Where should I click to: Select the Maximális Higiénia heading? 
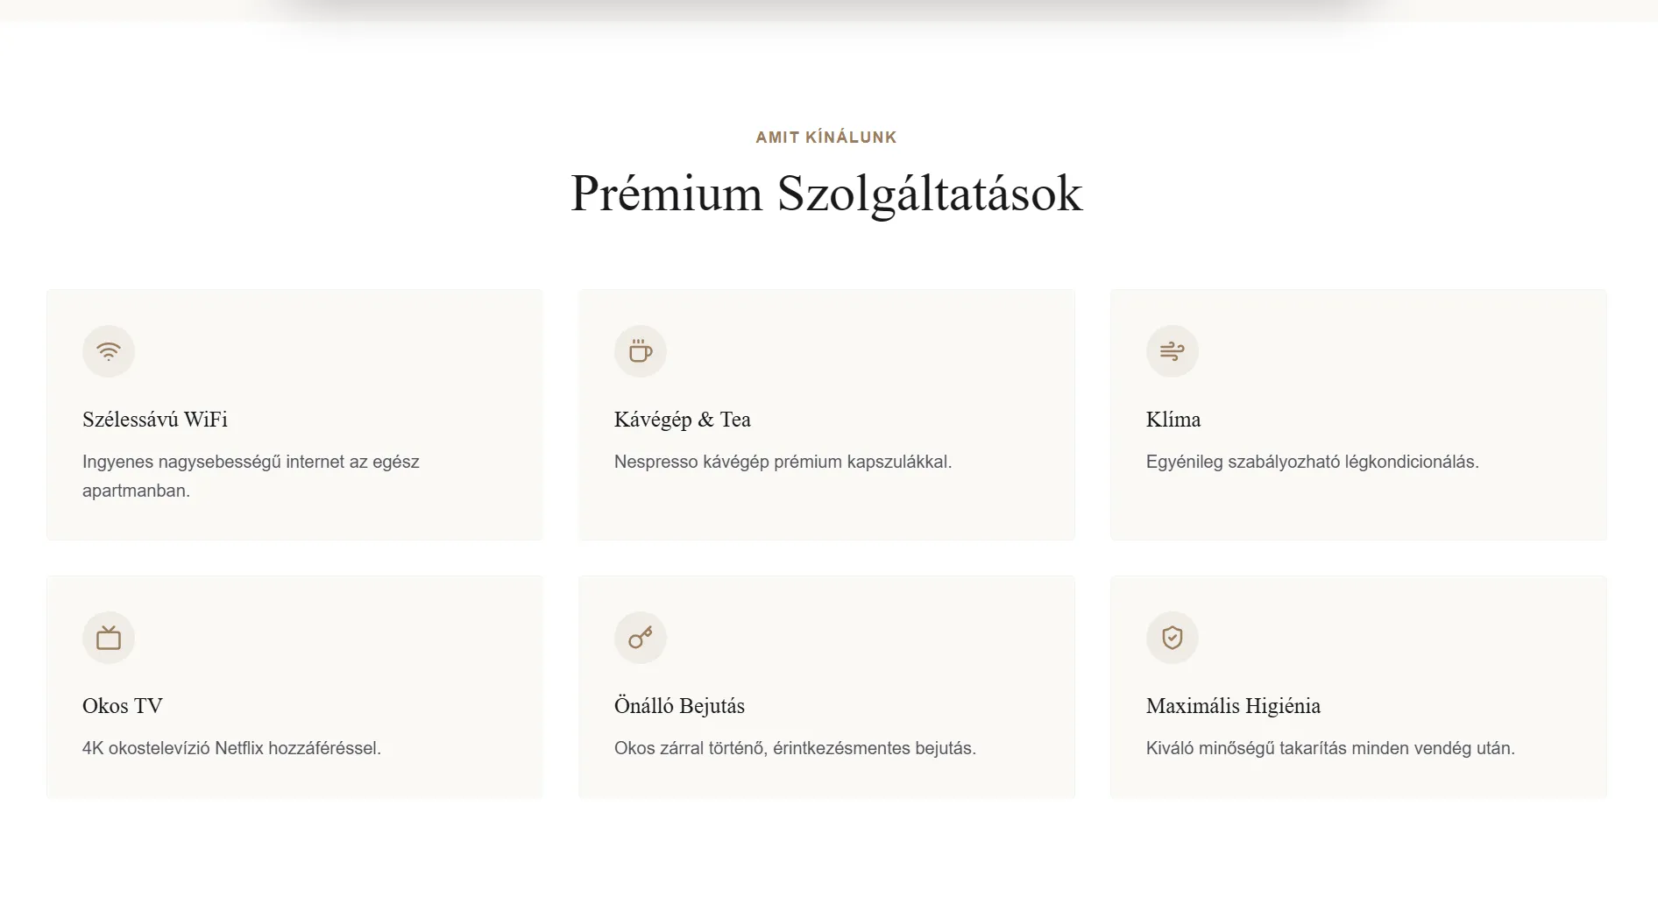[1233, 706]
